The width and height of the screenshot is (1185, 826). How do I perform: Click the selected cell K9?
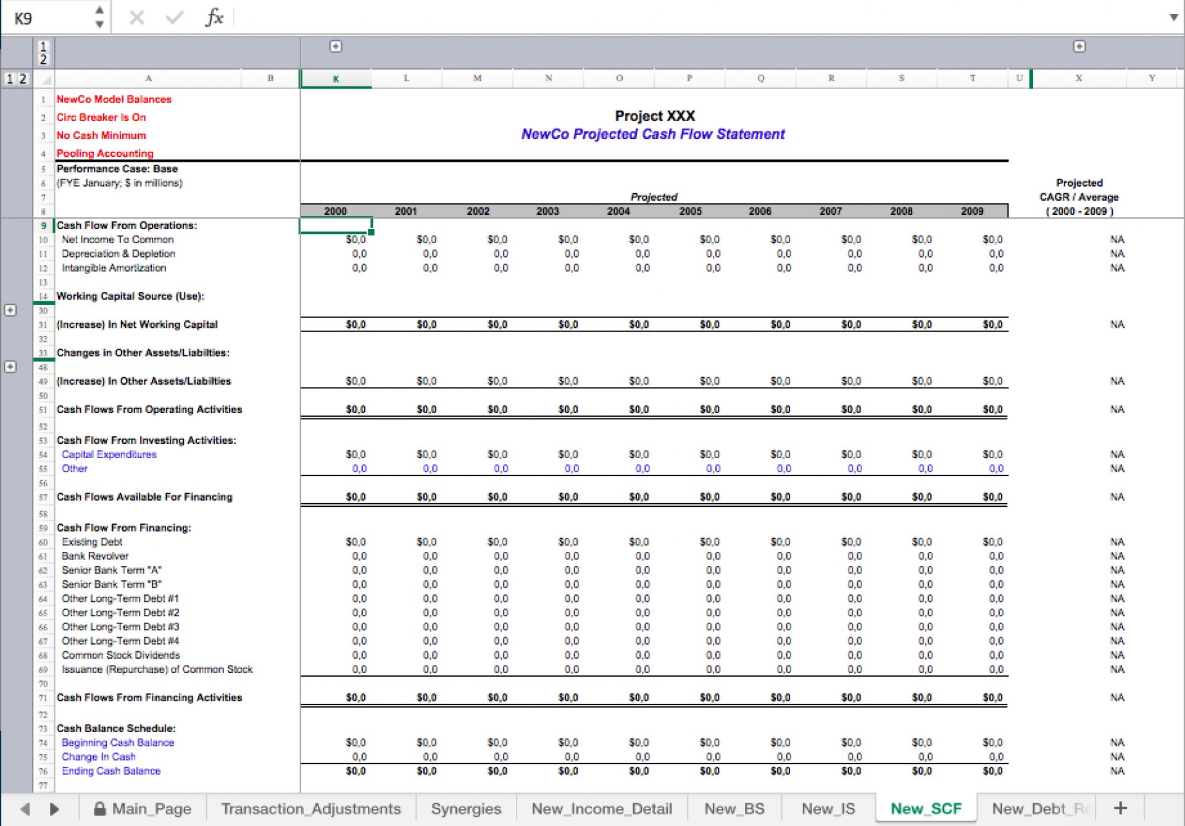336,225
